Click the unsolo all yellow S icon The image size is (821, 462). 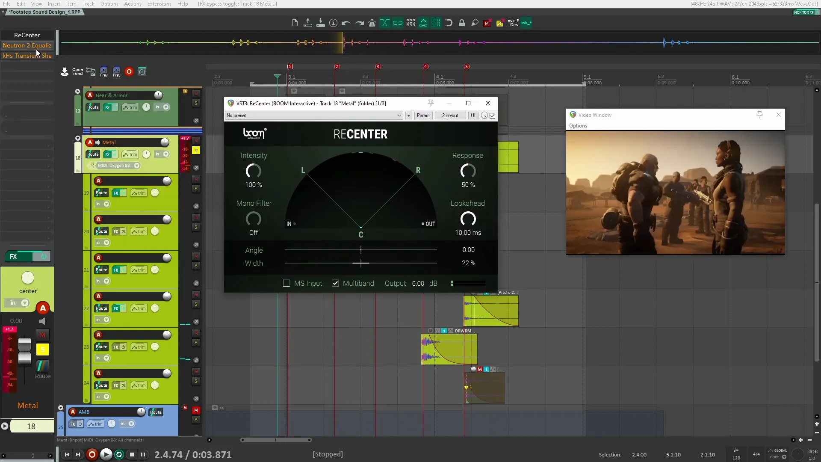499,23
